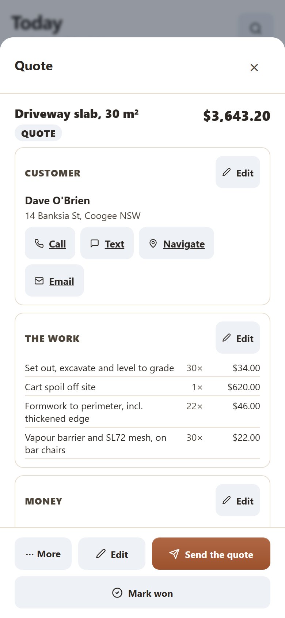Email the customer

coord(54,280)
